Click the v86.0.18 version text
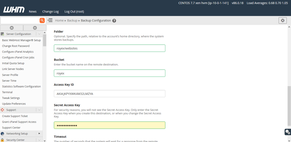291x142 pixels. click(x=237, y=3)
